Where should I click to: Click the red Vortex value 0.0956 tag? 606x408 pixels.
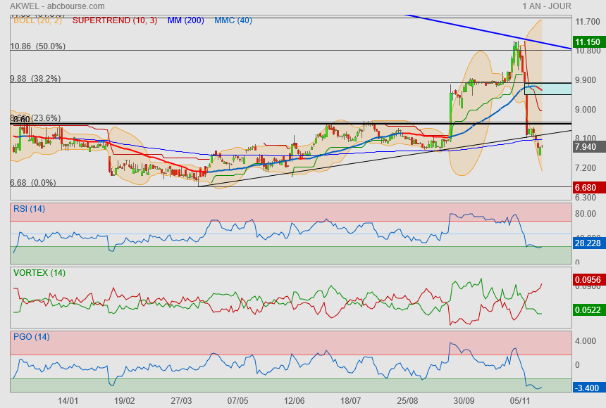coord(587,279)
